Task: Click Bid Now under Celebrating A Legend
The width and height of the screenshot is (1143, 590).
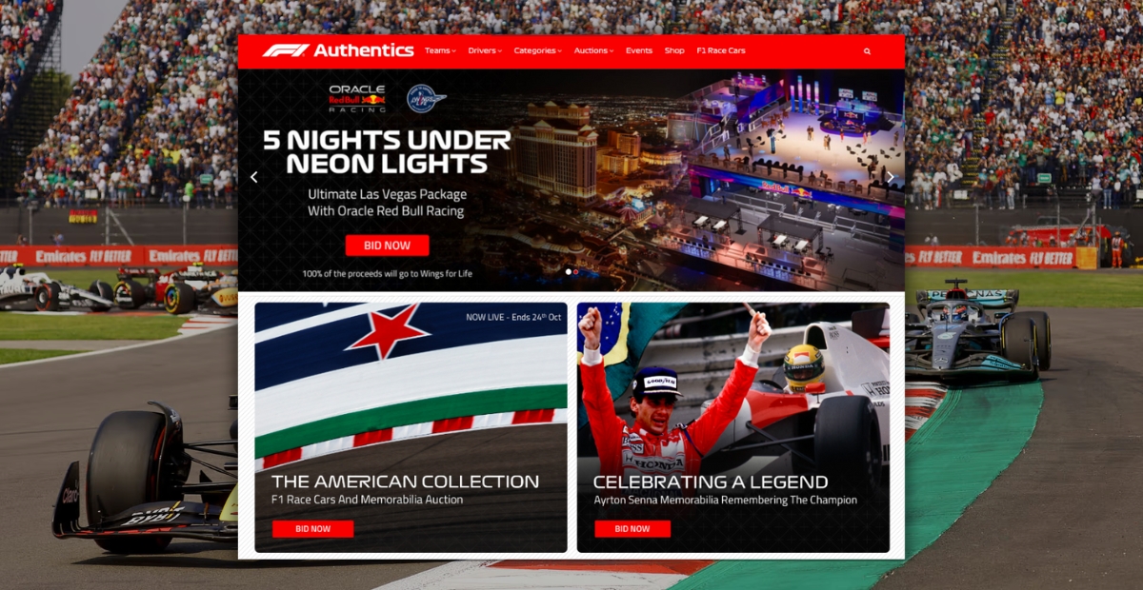Action: 632,529
